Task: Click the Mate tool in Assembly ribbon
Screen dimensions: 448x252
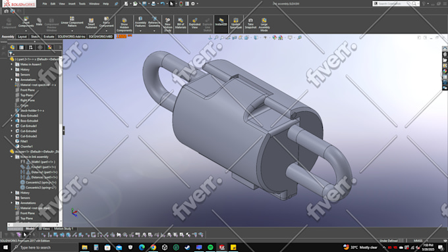Action: [x=39, y=22]
